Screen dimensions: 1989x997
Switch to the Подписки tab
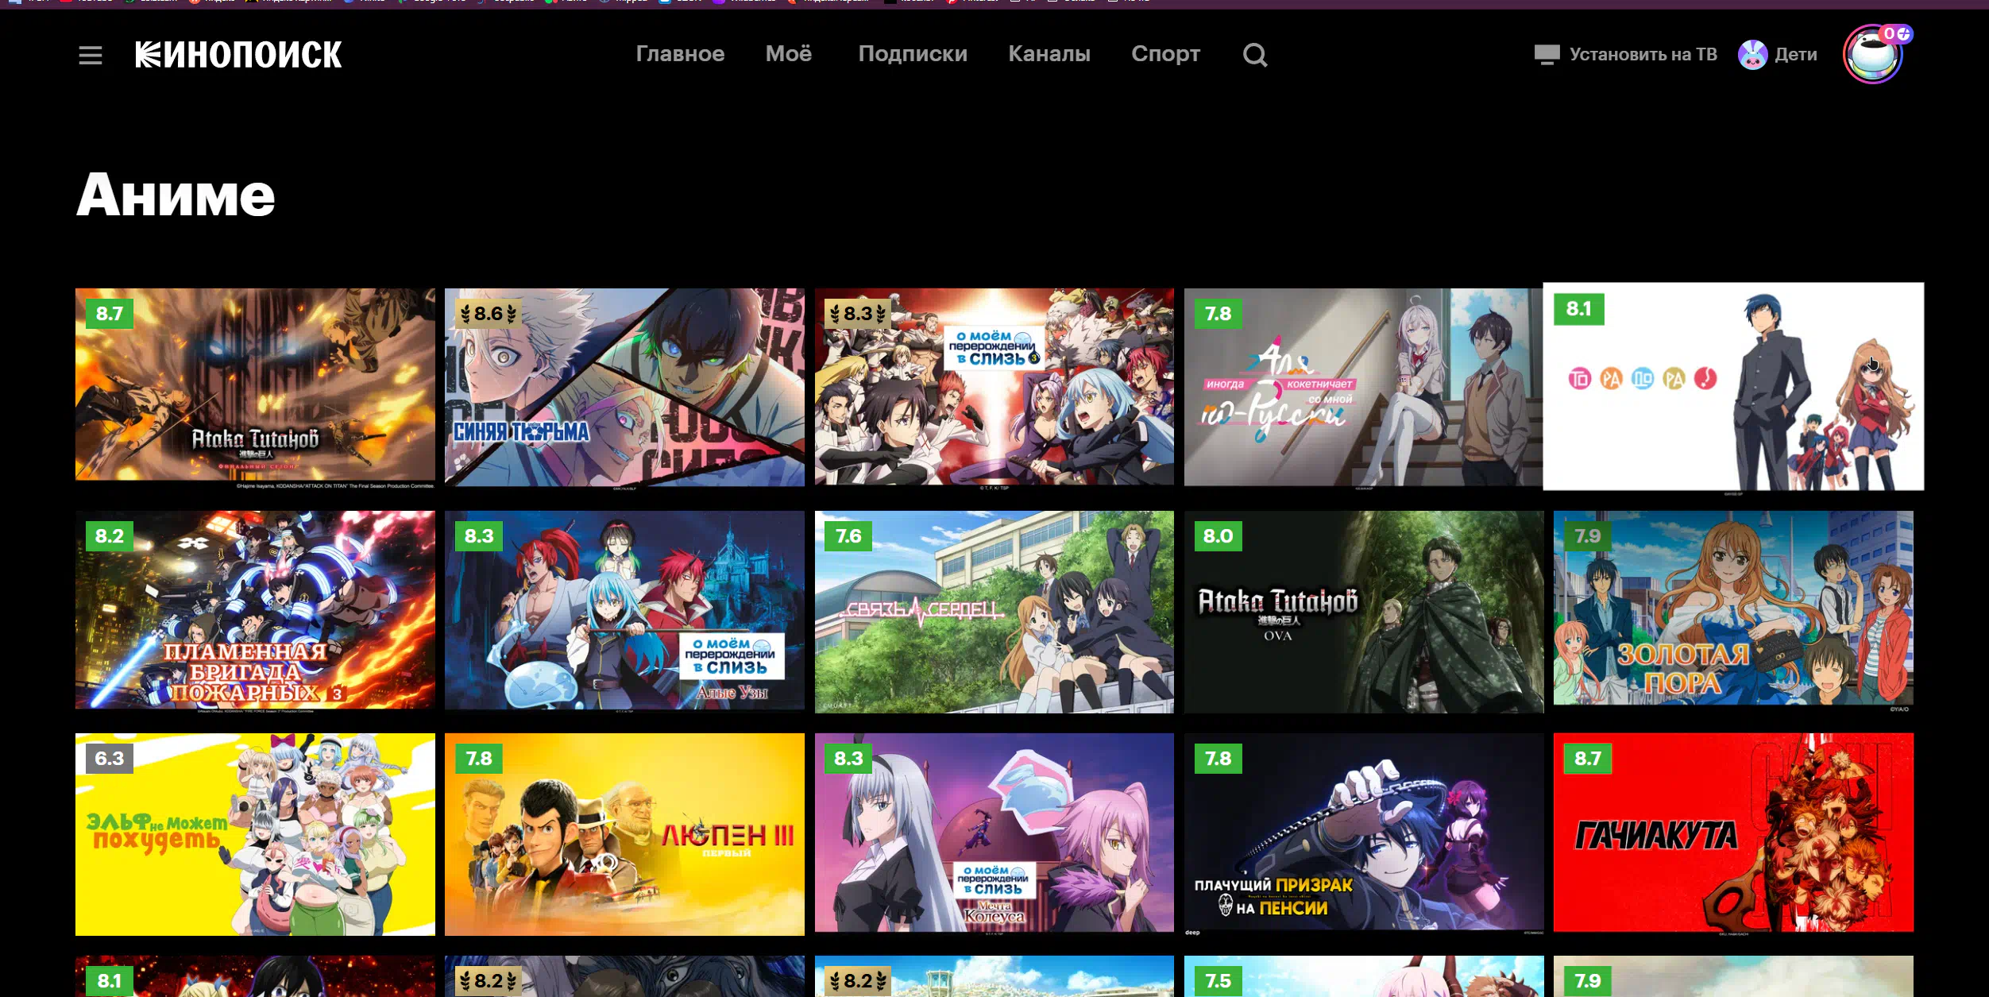click(x=913, y=54)
